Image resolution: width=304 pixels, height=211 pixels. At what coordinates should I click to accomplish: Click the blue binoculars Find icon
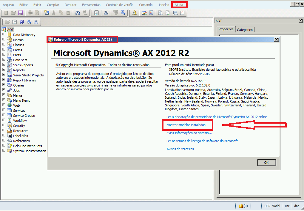(x=78, y=13)
